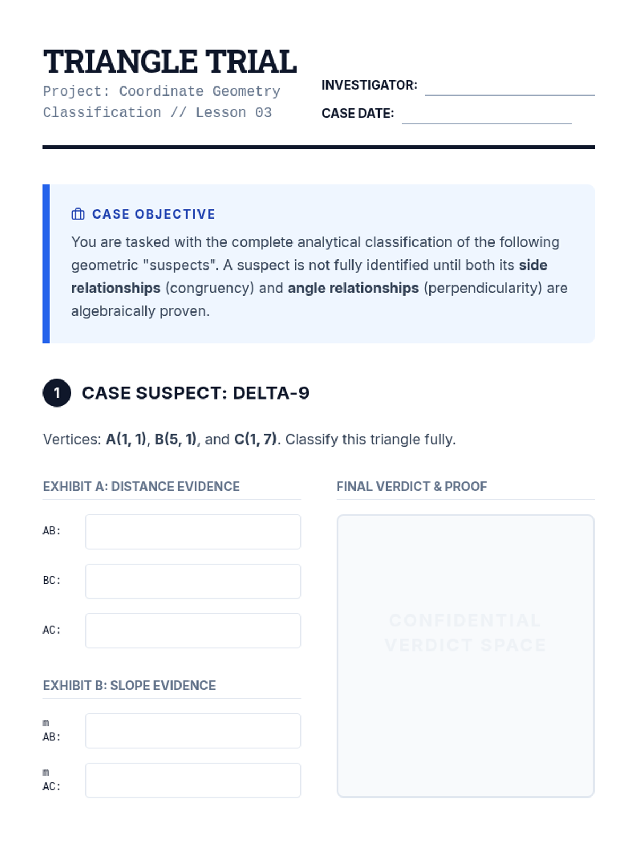The height and width of the screenshot is (849, 637).
Task: Click the Exhibit B: Slope Evidence heading
Action: click(x=129, y=686)
